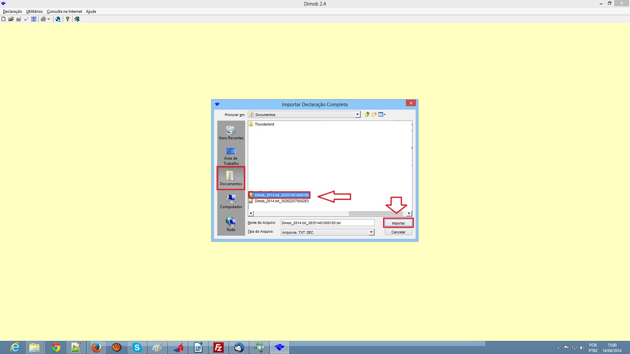Click the New declaration toolbar icon
Viewport: 630px width, 354px height.
tap(4, 19)
